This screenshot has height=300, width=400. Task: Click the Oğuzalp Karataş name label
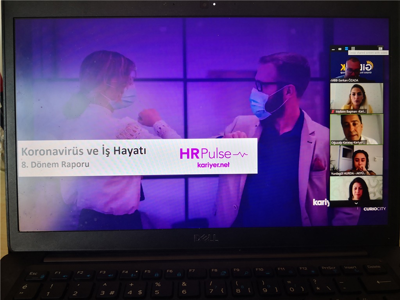click(x=349, y=143)
